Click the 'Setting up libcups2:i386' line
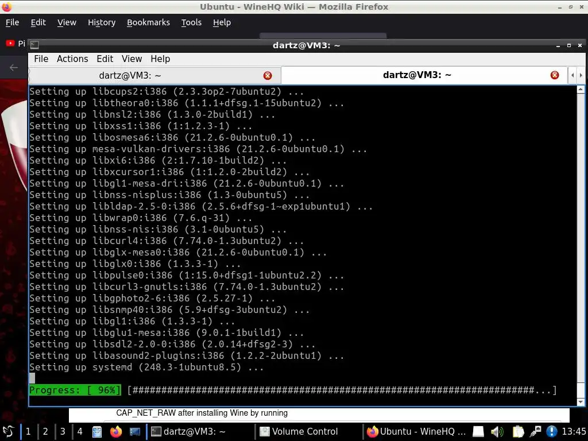588x441 pixels. click(x=167, y=91)
